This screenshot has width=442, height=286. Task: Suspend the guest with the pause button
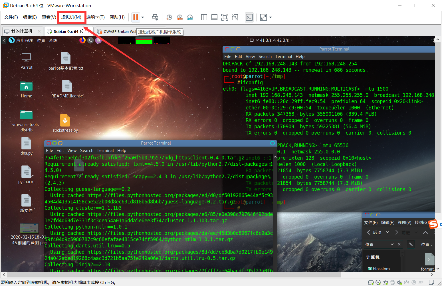136,17
